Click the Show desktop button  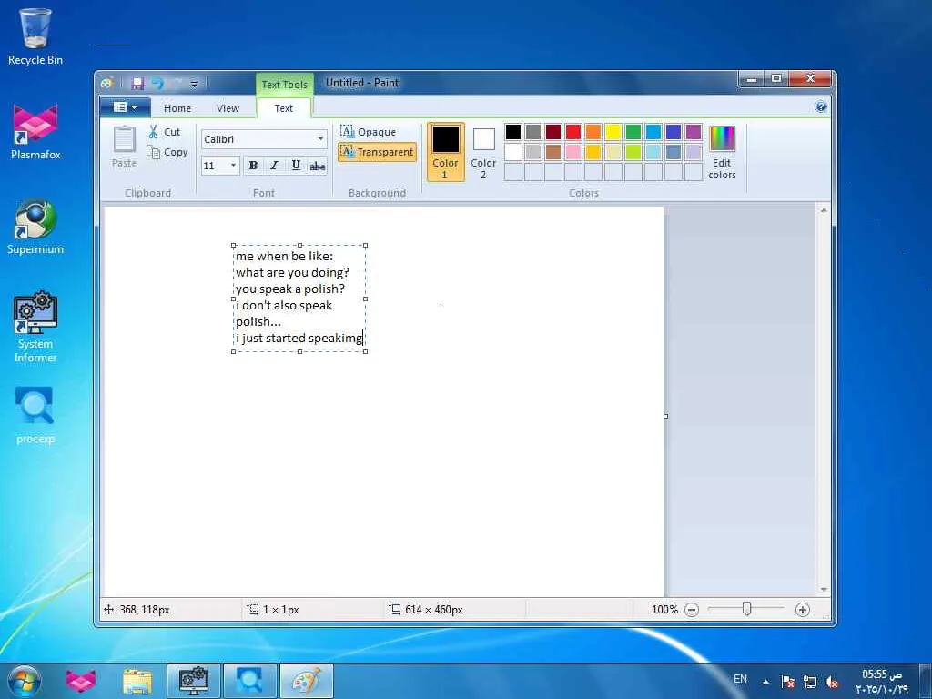926,681
